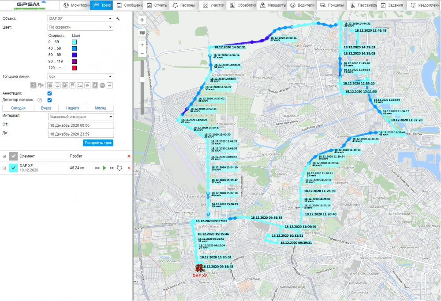Expand the Толщина линии dropdown
Screen dimensions: 441x301
click(80, 76)
